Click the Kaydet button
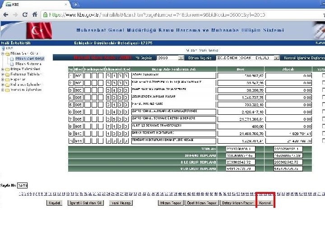325x244 pixels. click(x=54, y=203)
